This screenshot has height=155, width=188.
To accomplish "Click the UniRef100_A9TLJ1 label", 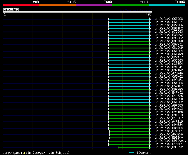I will (x=169, y=67).
